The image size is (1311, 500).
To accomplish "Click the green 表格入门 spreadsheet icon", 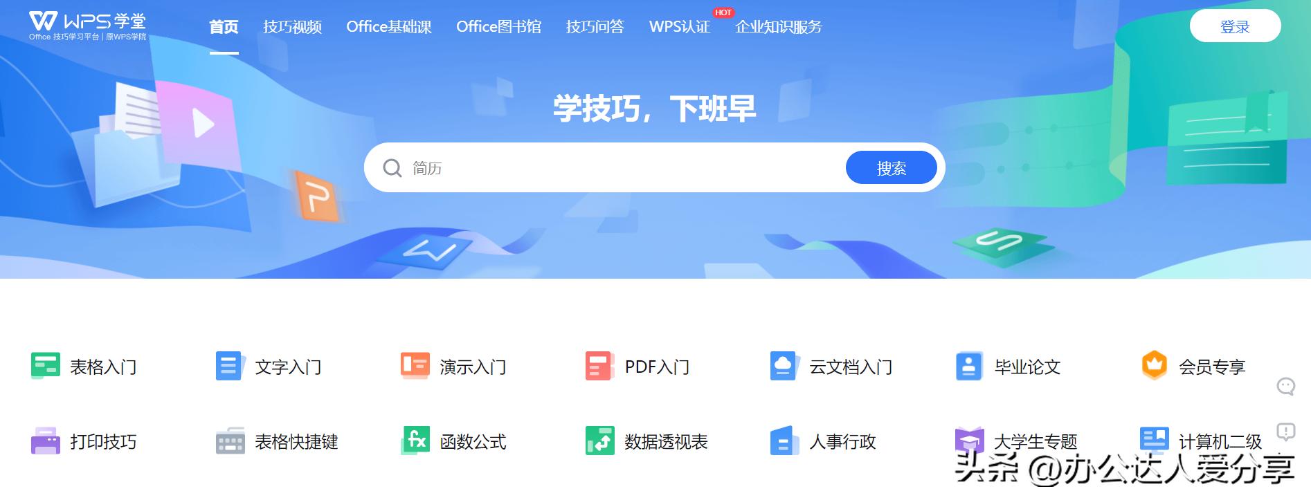I will pos(46,366).
